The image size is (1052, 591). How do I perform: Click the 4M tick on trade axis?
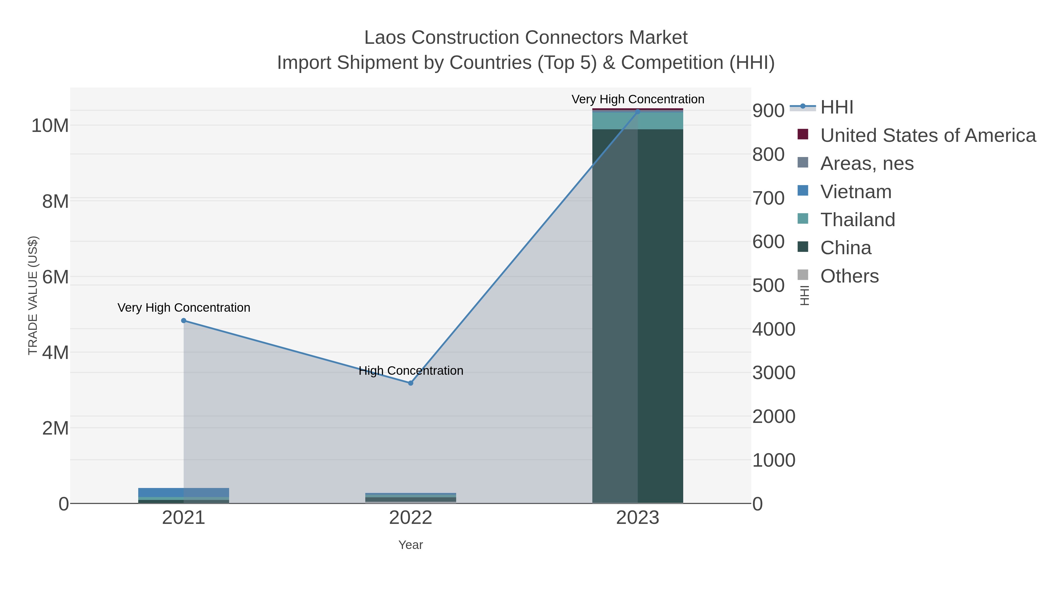pyautogui.click(x=56, y=352)
